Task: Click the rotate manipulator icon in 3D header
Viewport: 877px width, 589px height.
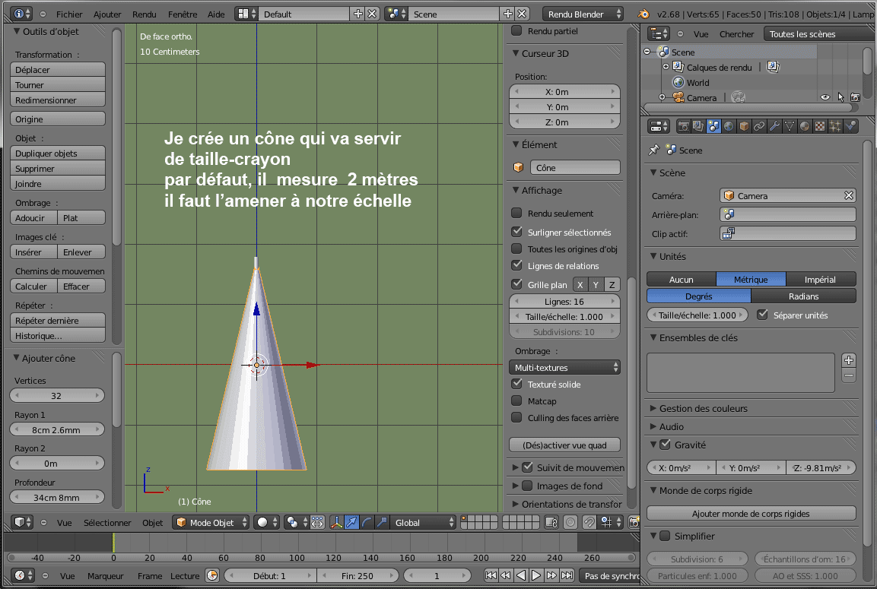Action: point(366,522)
